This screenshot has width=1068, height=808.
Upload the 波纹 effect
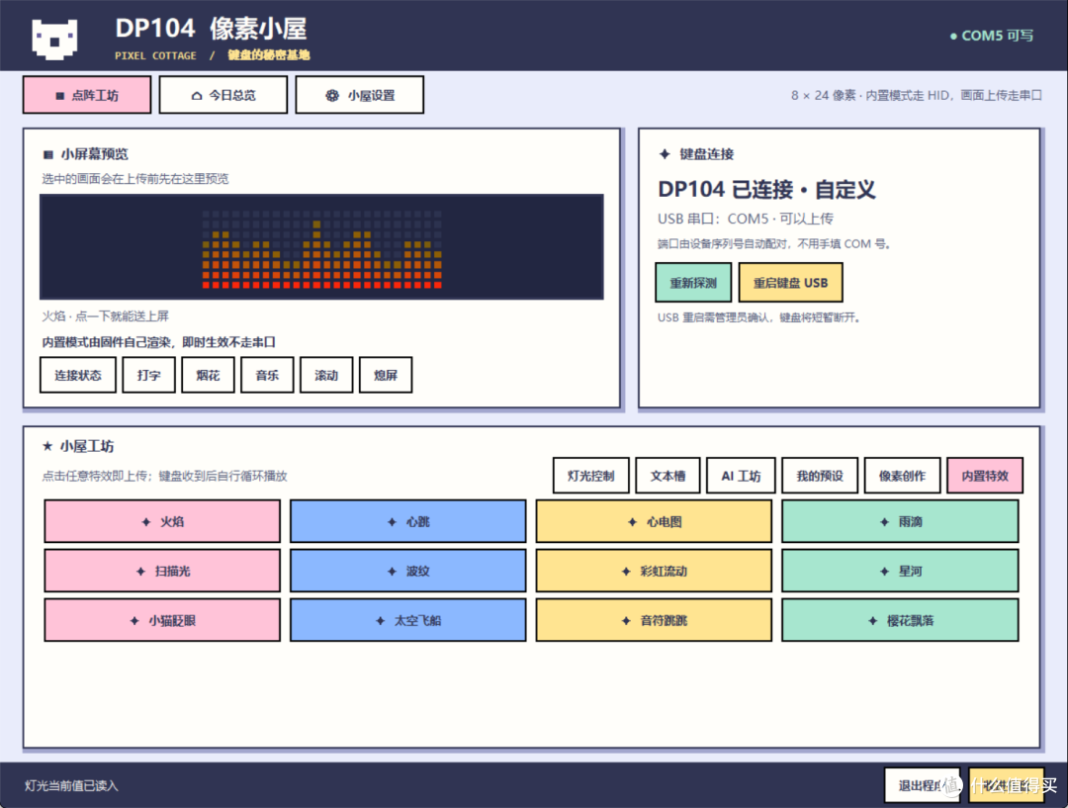(408, 571)
